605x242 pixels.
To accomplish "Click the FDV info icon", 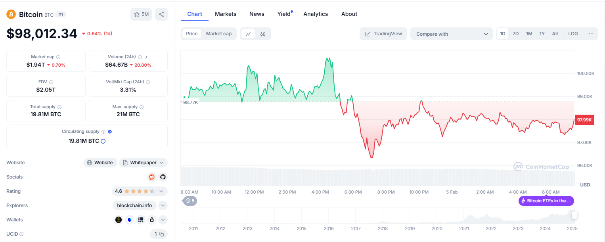I will click(51, 82).
